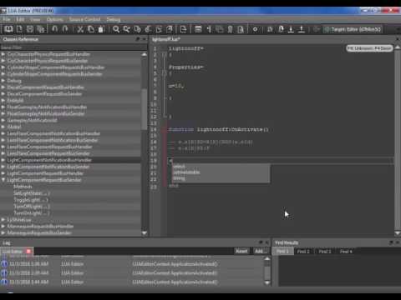Expand the LightComponentNotificationBusHandler node
The width and height of the screenshot is (401, 300).
3,160
